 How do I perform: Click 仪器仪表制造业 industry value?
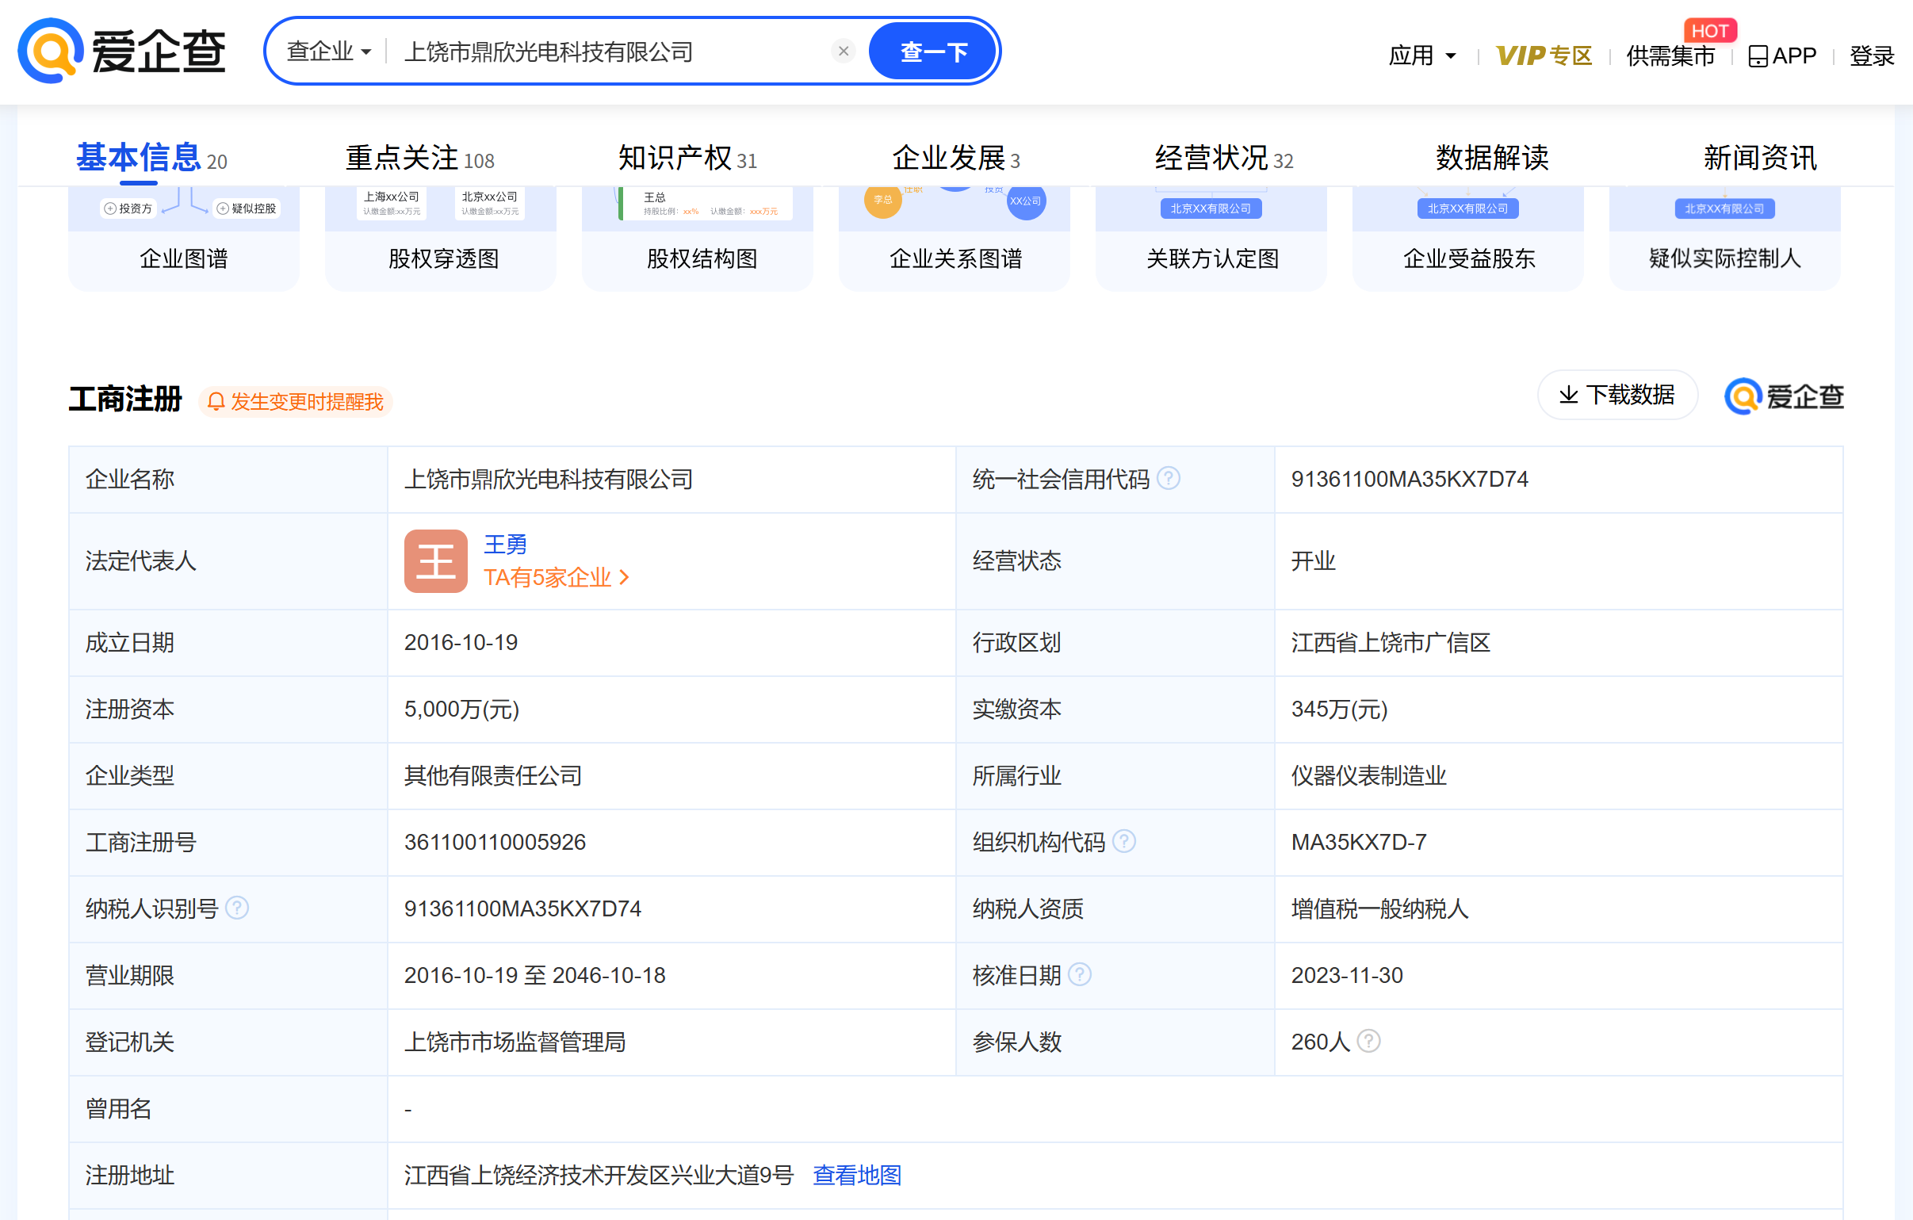pos(1368,776)
